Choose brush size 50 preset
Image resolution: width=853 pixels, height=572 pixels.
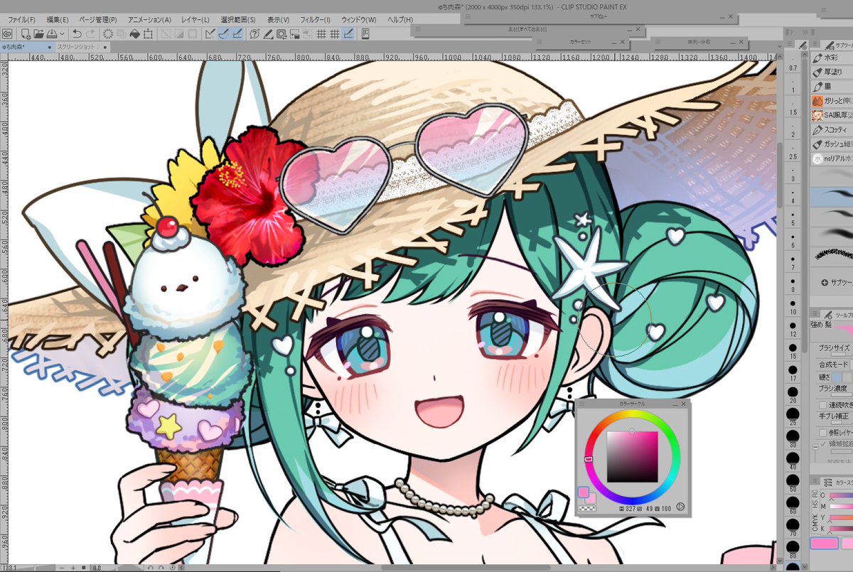[793, 483]
